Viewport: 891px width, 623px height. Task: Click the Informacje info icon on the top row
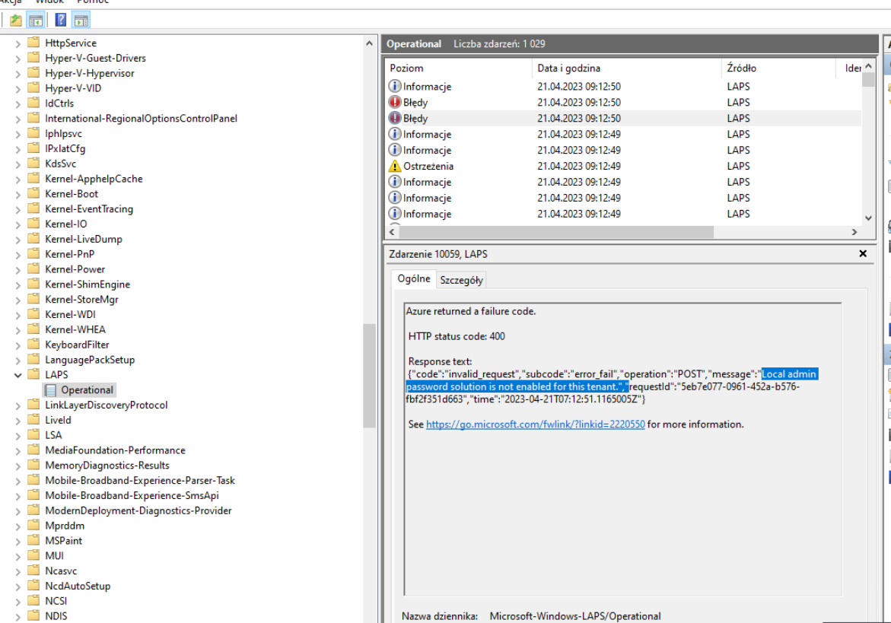[x=396, y=86]
